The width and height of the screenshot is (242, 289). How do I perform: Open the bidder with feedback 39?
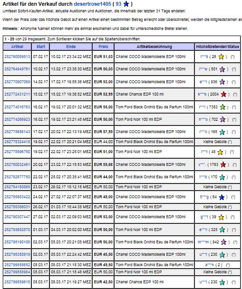pos(204,217)
